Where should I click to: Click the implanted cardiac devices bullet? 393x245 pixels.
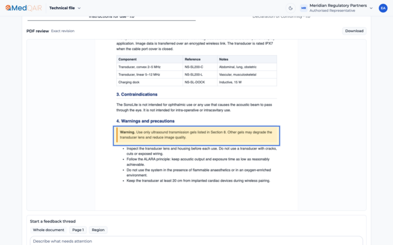198,181
